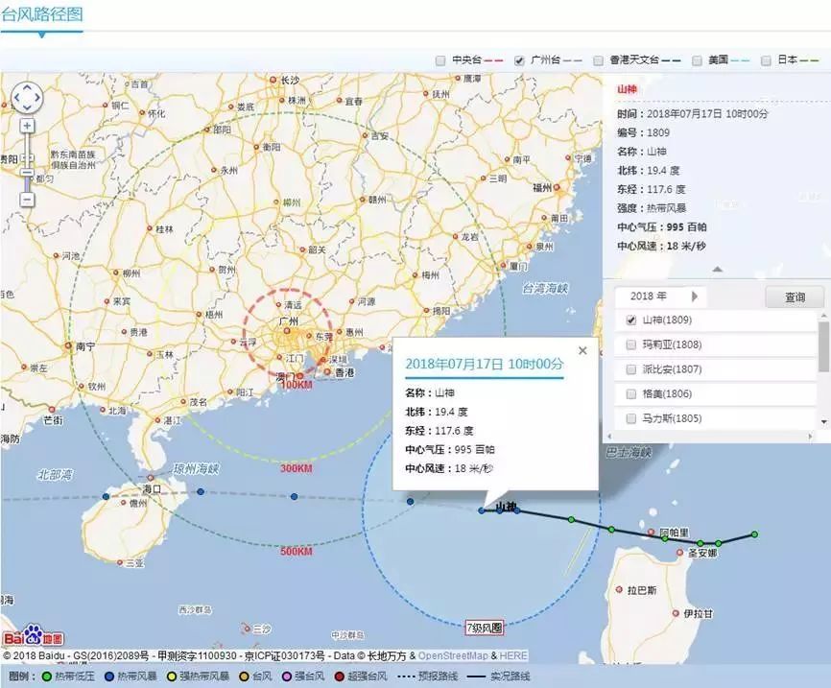Click the easternmost green track point

coord(754,534)
